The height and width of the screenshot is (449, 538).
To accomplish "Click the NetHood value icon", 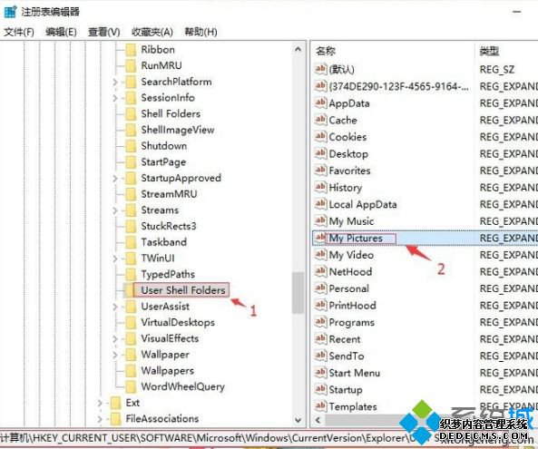I will (x=320, y=271).
